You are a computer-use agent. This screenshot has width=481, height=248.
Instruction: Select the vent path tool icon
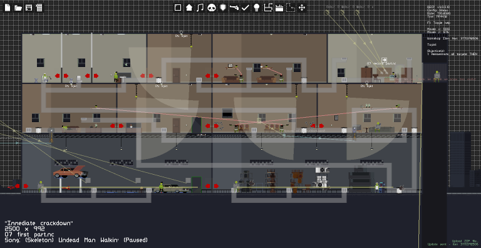click(268, 8)
